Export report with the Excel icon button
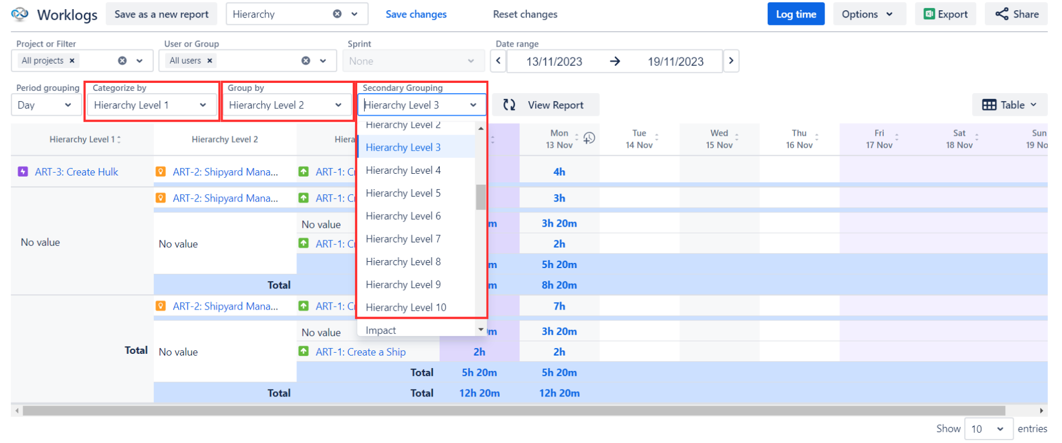1062x443 pixels. [945, 14]
